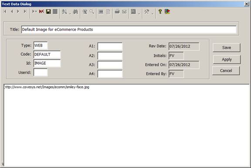Click the globe search icon
Viewport: 251px width, 168px height.
[x=85, y=11]
